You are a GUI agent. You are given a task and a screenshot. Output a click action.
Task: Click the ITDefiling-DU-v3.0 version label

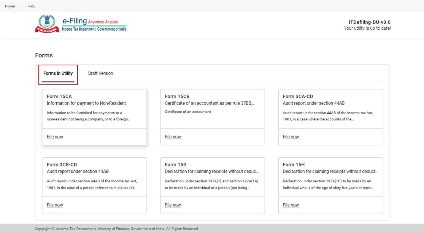point(369,22)
